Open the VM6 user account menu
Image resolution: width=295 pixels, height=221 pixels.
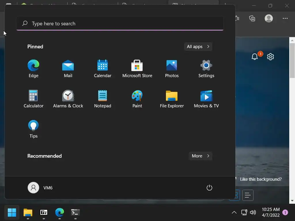coord(40,188)
